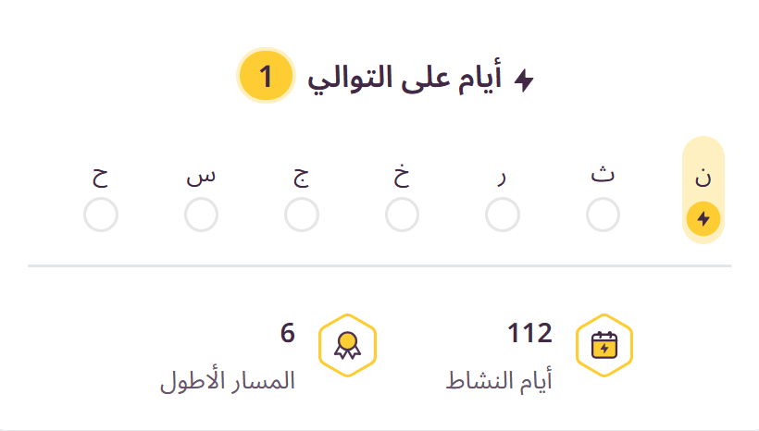The width and height of the screenshot is (759, 431).
Task: Select the empty circle under خ
Action: [x=402, y=216]
